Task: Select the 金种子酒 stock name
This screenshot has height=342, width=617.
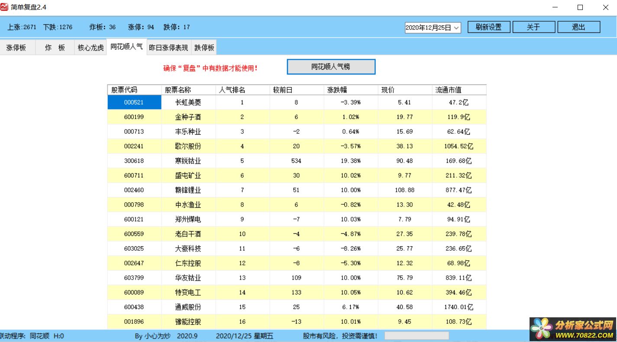Action: [x=188, y=117]
